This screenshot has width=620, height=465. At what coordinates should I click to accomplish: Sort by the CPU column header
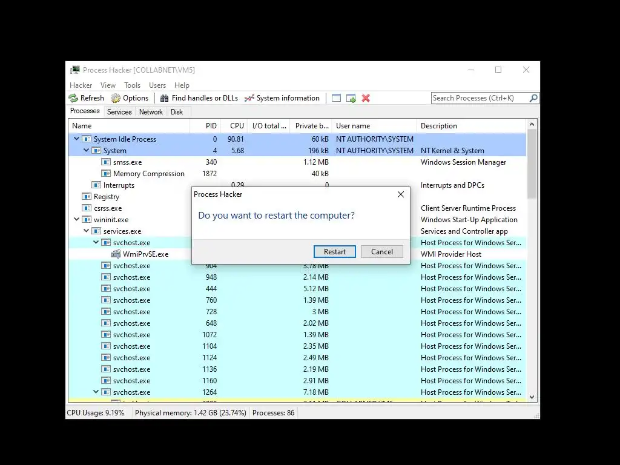234,126
